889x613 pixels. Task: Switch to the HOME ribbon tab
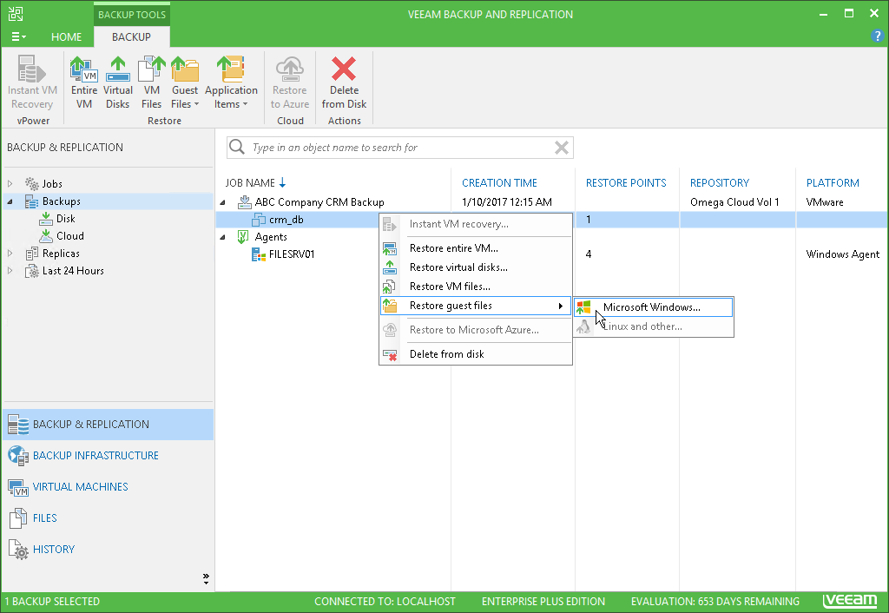66,36
